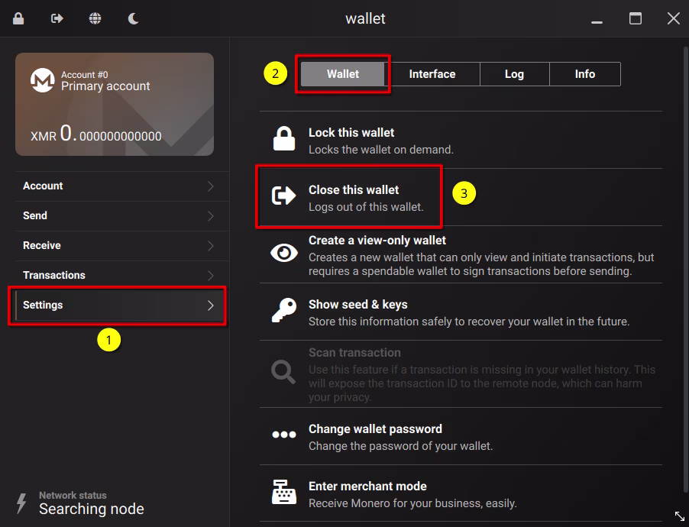This screenshot has height=527, width=689.
Task: Expand the Send section arrow
Action: (x=211, y=216)
